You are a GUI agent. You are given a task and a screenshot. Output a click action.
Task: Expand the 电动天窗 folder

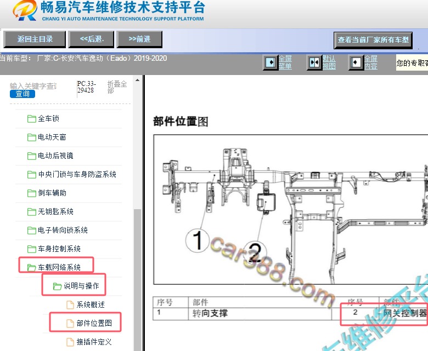click(52, 137)
